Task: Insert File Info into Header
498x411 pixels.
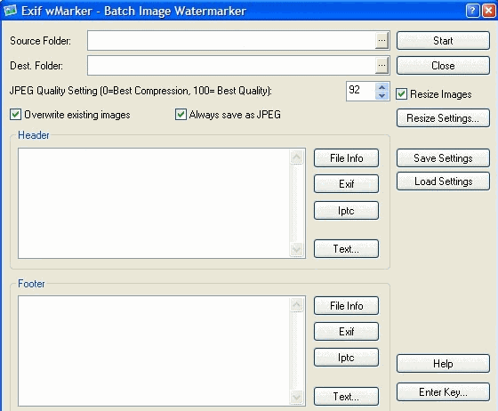Action: (346, 158)
